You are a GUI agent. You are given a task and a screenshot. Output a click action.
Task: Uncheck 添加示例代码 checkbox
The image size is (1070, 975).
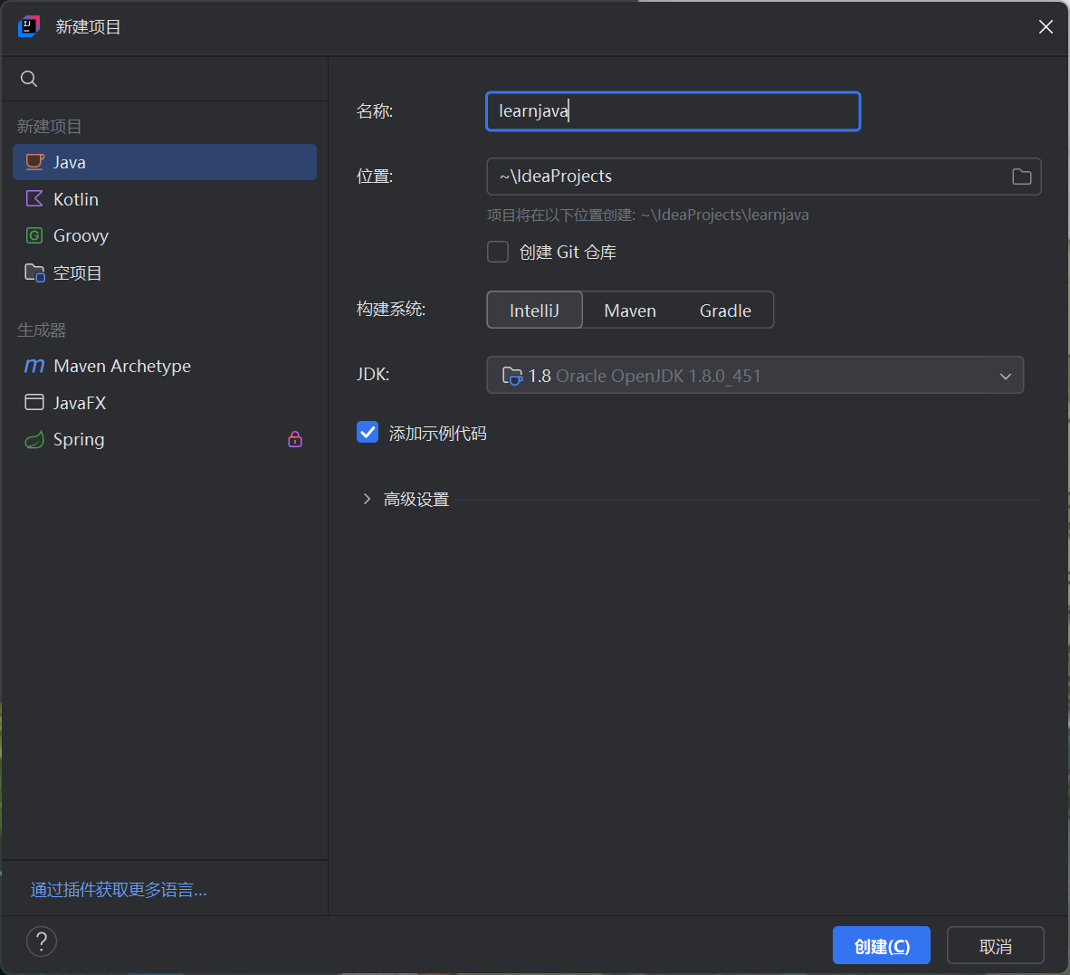[x=368, y=432]
